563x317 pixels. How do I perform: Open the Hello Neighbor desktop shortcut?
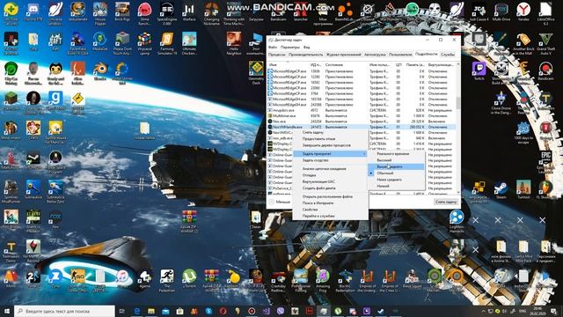point(234,43)
